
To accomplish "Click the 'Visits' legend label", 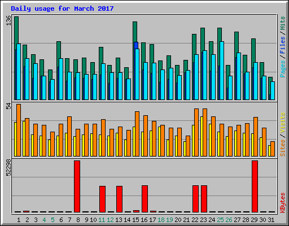I will click(283, 123).
